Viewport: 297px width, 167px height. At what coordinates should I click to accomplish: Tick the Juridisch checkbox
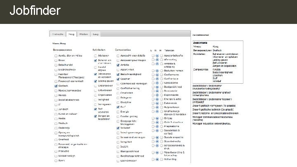[x=56, y=109]
